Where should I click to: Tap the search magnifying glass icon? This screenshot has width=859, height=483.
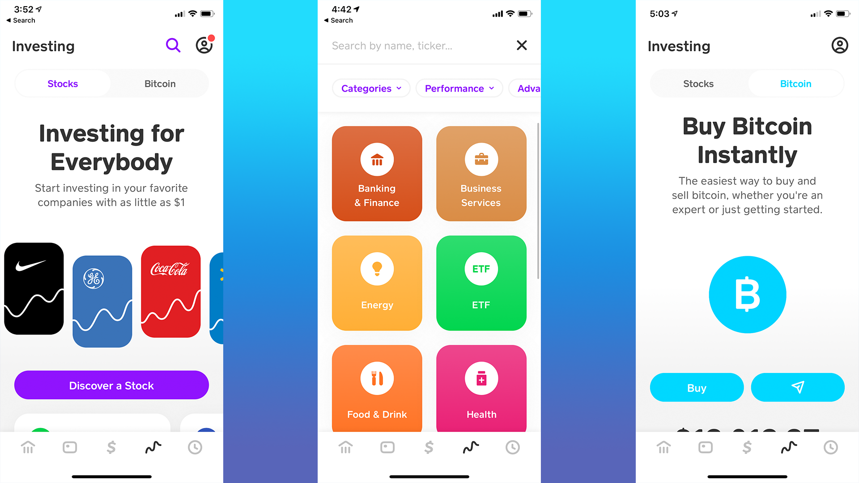coord(174,45)
